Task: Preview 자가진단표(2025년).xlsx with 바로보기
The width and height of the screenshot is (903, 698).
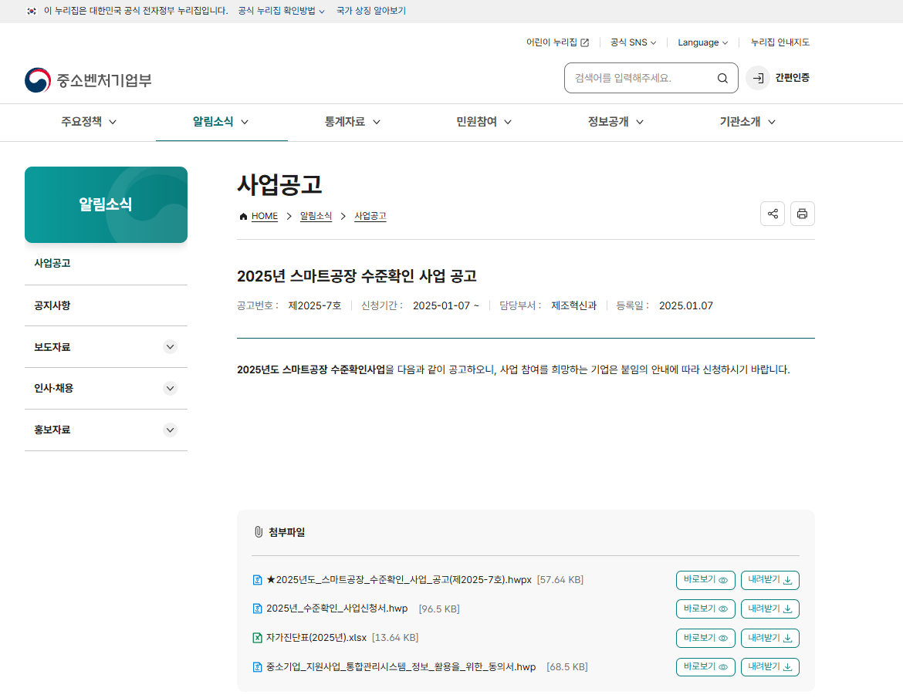Action: pyautogui.click(x=705, y=638)
